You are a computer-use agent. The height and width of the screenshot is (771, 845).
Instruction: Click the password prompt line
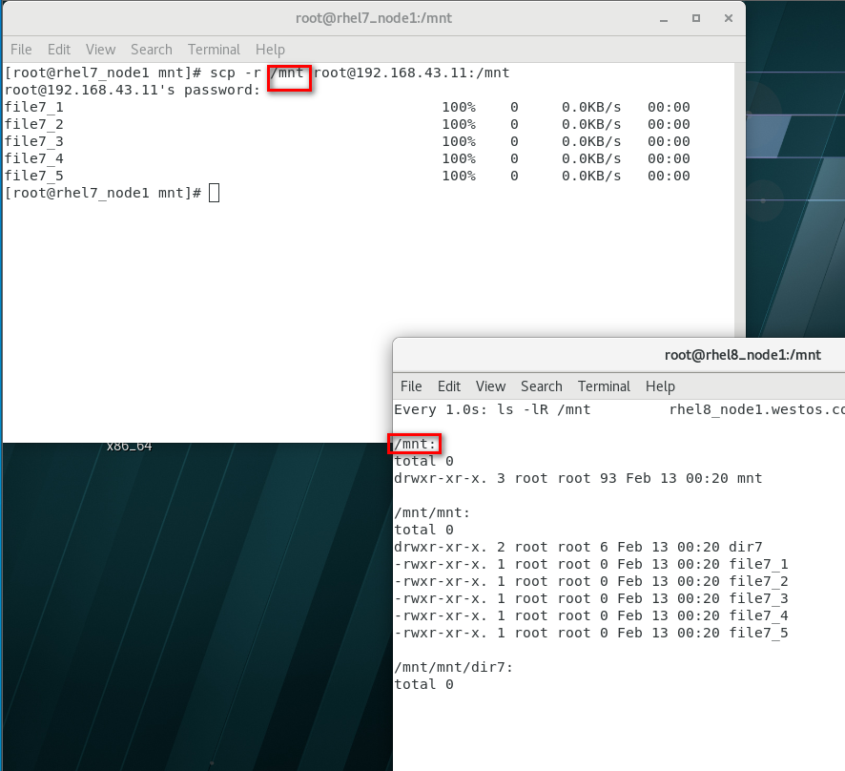133,90
